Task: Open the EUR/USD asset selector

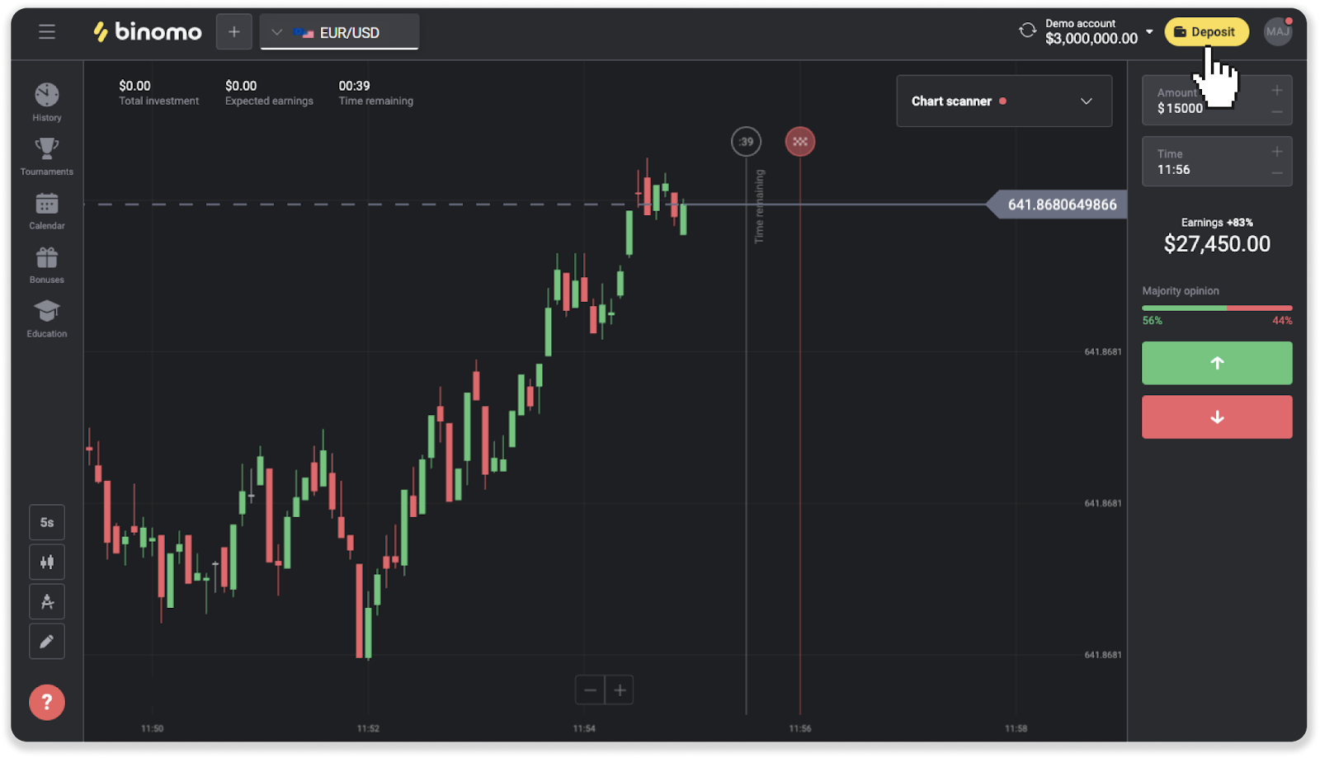Action: [339, 33]
